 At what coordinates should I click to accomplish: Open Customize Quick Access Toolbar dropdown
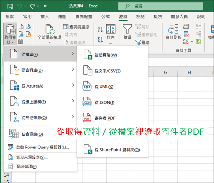(x=45, y=6)
